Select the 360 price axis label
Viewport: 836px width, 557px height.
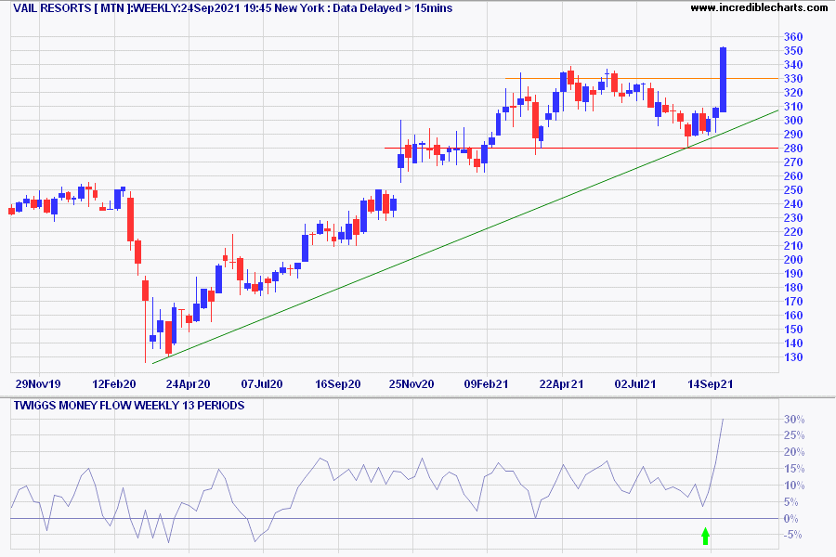point(793,37)
